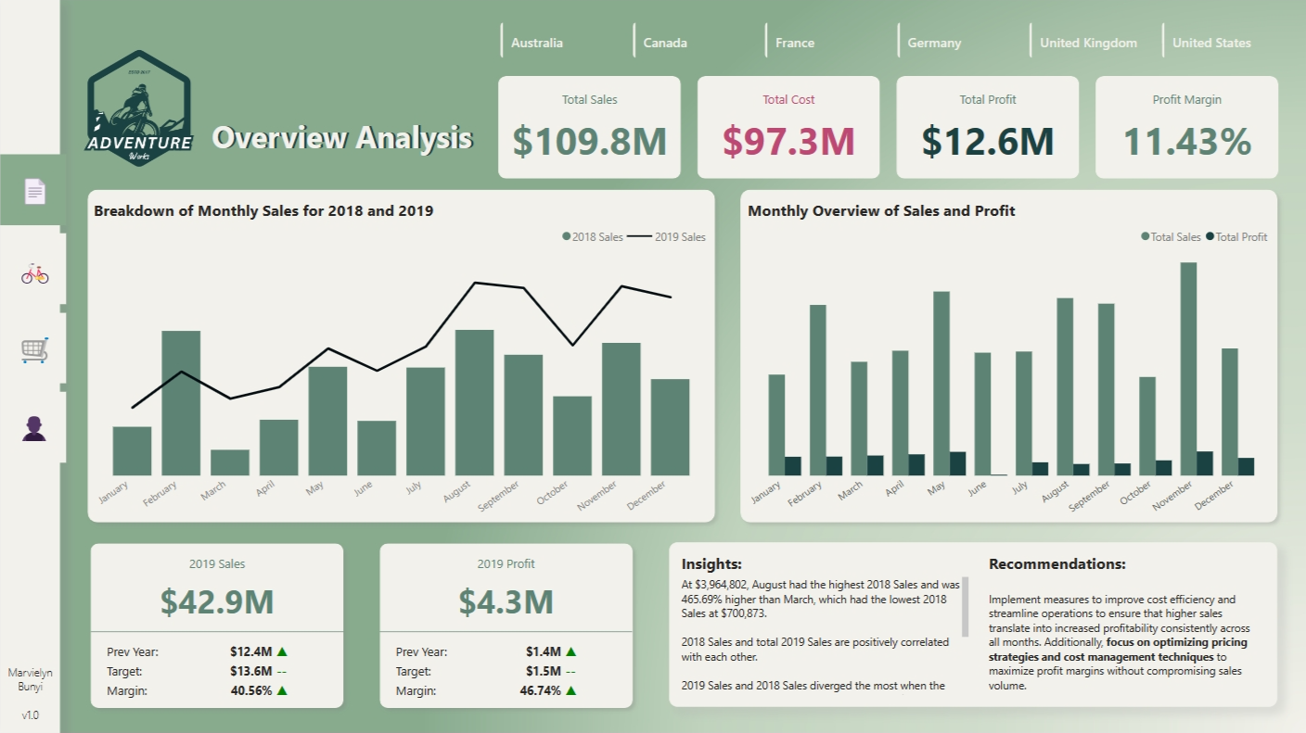Click the Recommendations heading
The height and width of the screenshot is (733, 1306).
tap(1057, 563)
